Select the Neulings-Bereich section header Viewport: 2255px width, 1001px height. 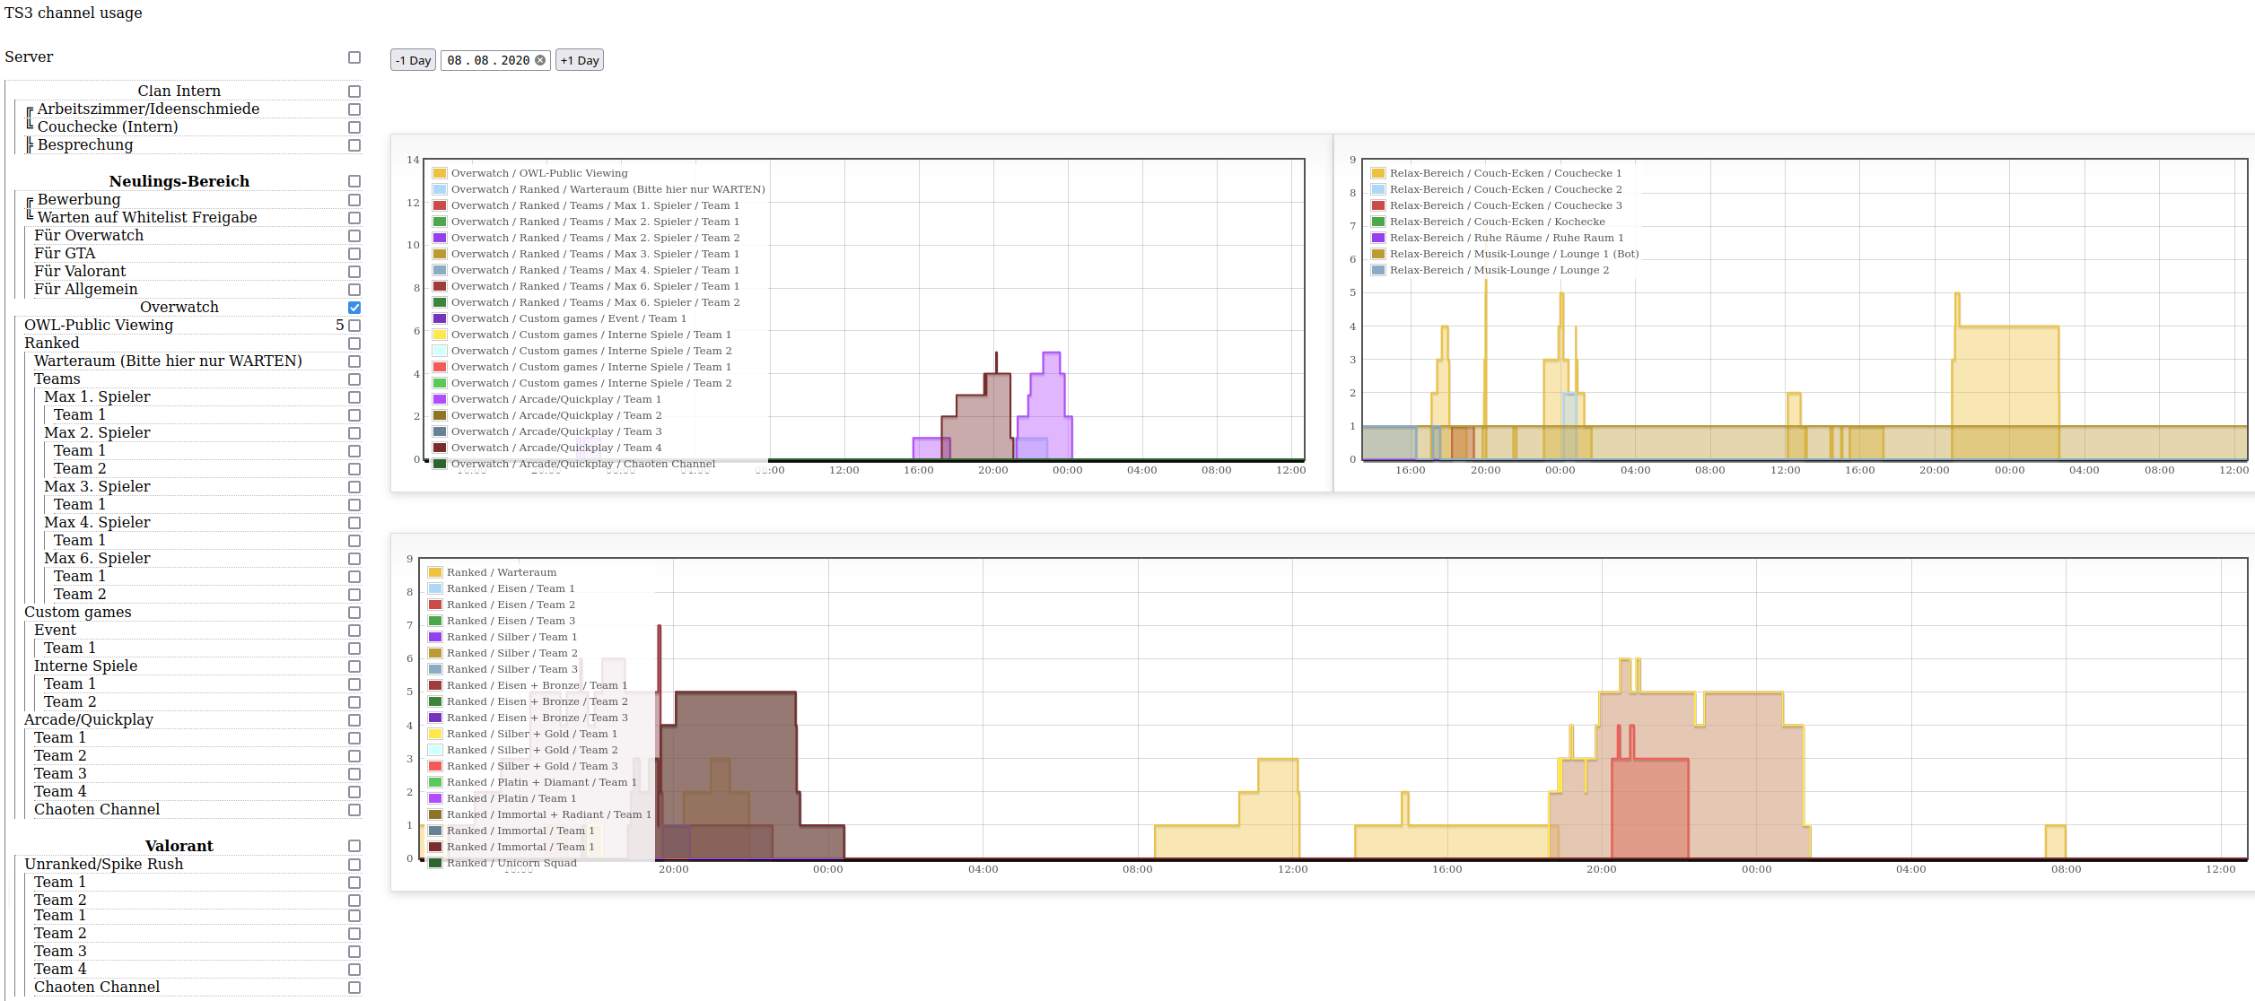point(179,181)
